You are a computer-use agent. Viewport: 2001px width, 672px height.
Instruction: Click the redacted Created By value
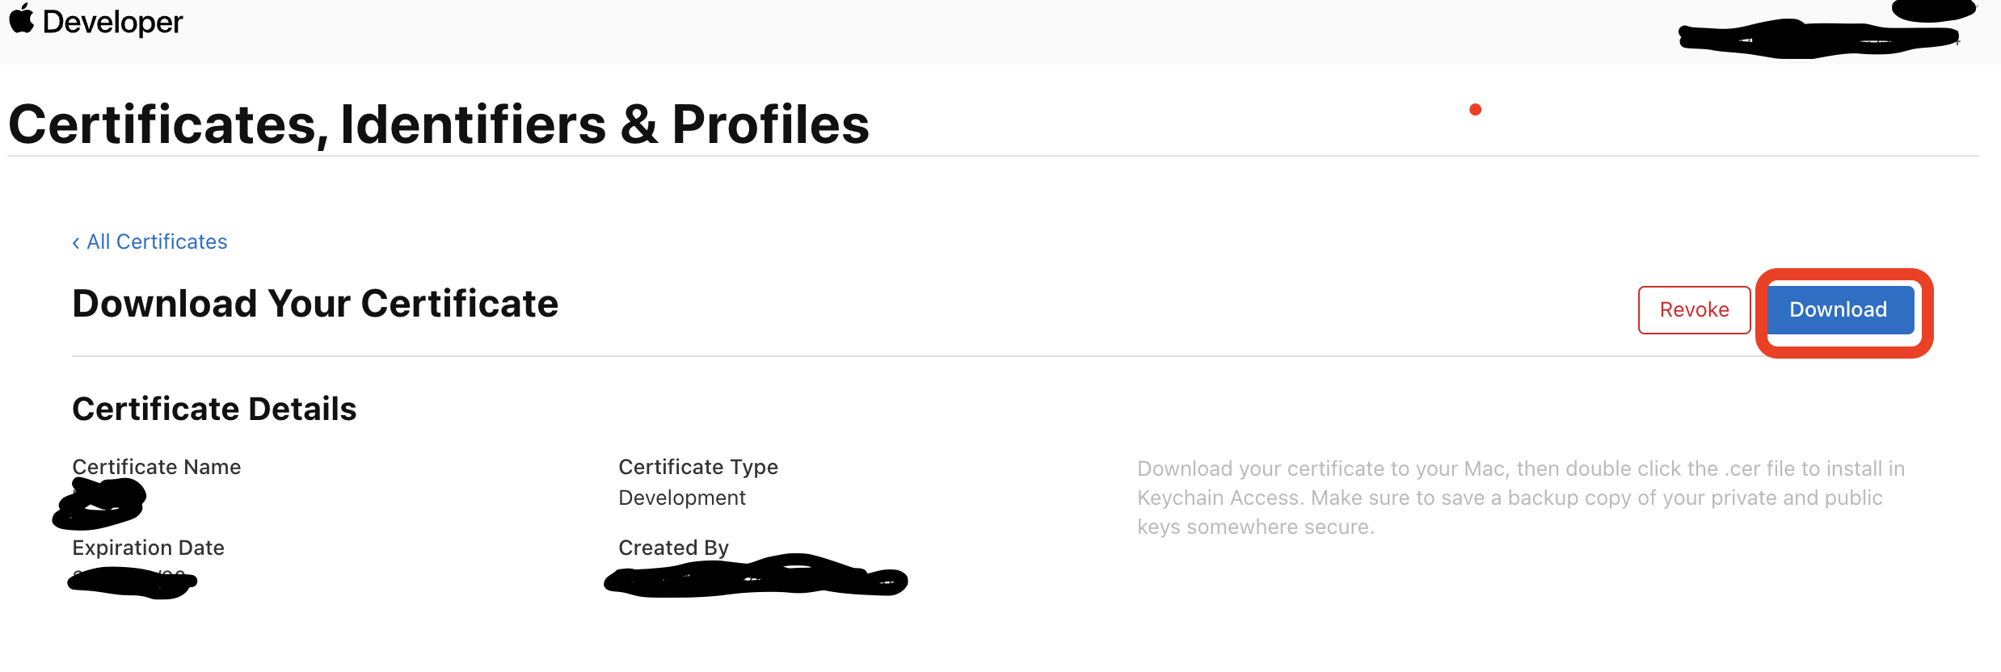[x=756, y=577]
